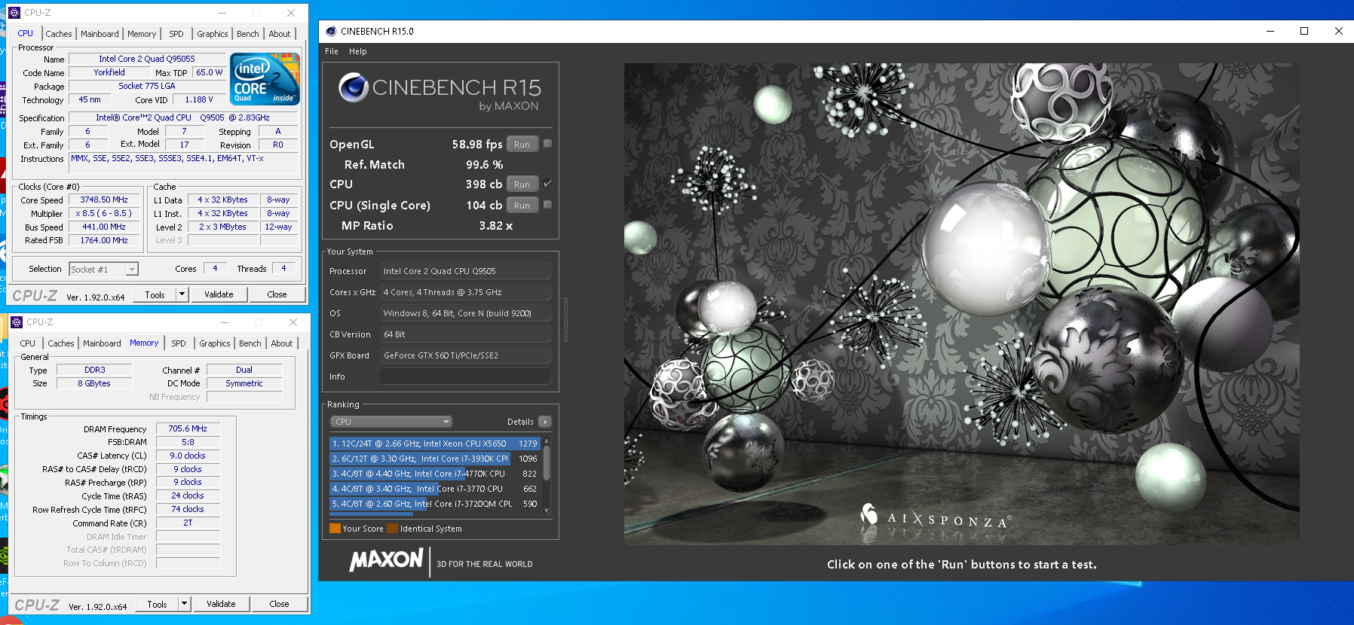Open the Ranking CPU dropdown in Cinebench
The height and width of the screenshot is (625, 1354).
point(391,422)
